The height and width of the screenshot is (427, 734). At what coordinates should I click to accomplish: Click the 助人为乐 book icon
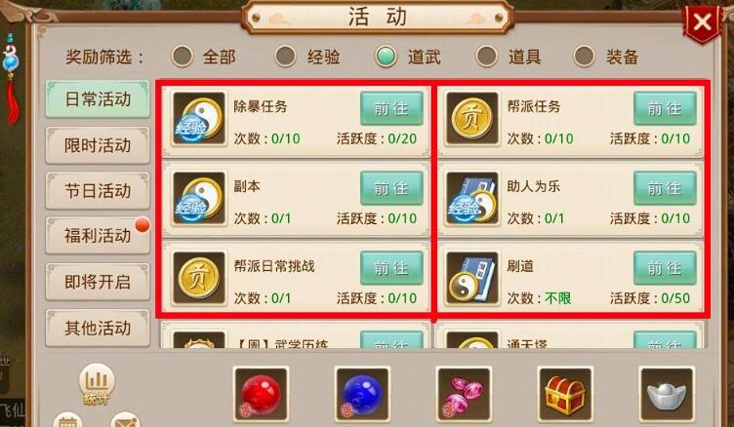471,198
